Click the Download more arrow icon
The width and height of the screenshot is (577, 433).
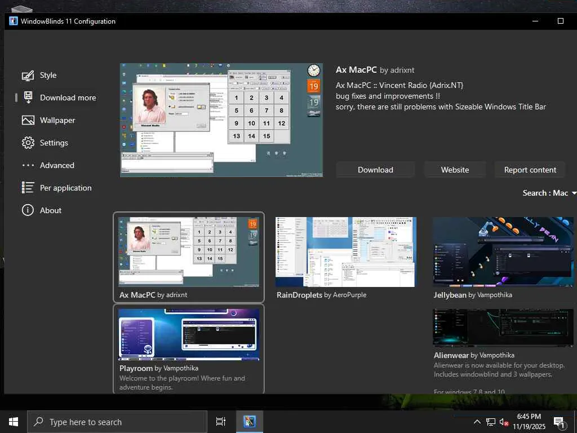pyautogui.click(x=28, y=98)
